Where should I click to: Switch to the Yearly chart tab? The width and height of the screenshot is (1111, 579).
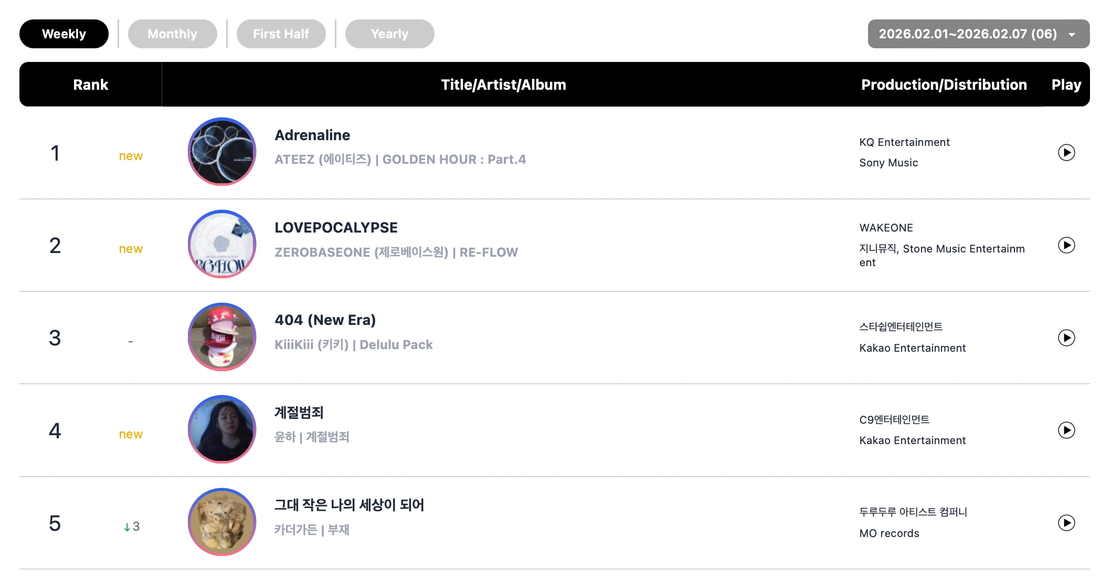coord(389,34)
